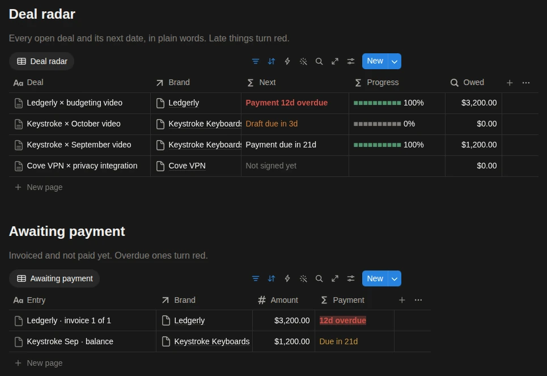Click Keystroke October 0% progress bar
547x376 pixels.
pyautogui.click(x=377, y=124)
